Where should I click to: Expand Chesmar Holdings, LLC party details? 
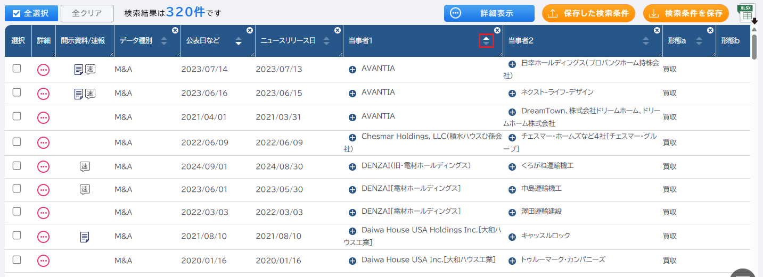coord(352,138)
